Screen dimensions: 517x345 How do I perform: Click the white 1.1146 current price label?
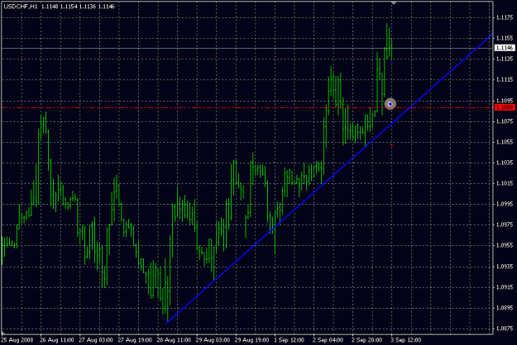pyautogui.click(x=505, y=48)
